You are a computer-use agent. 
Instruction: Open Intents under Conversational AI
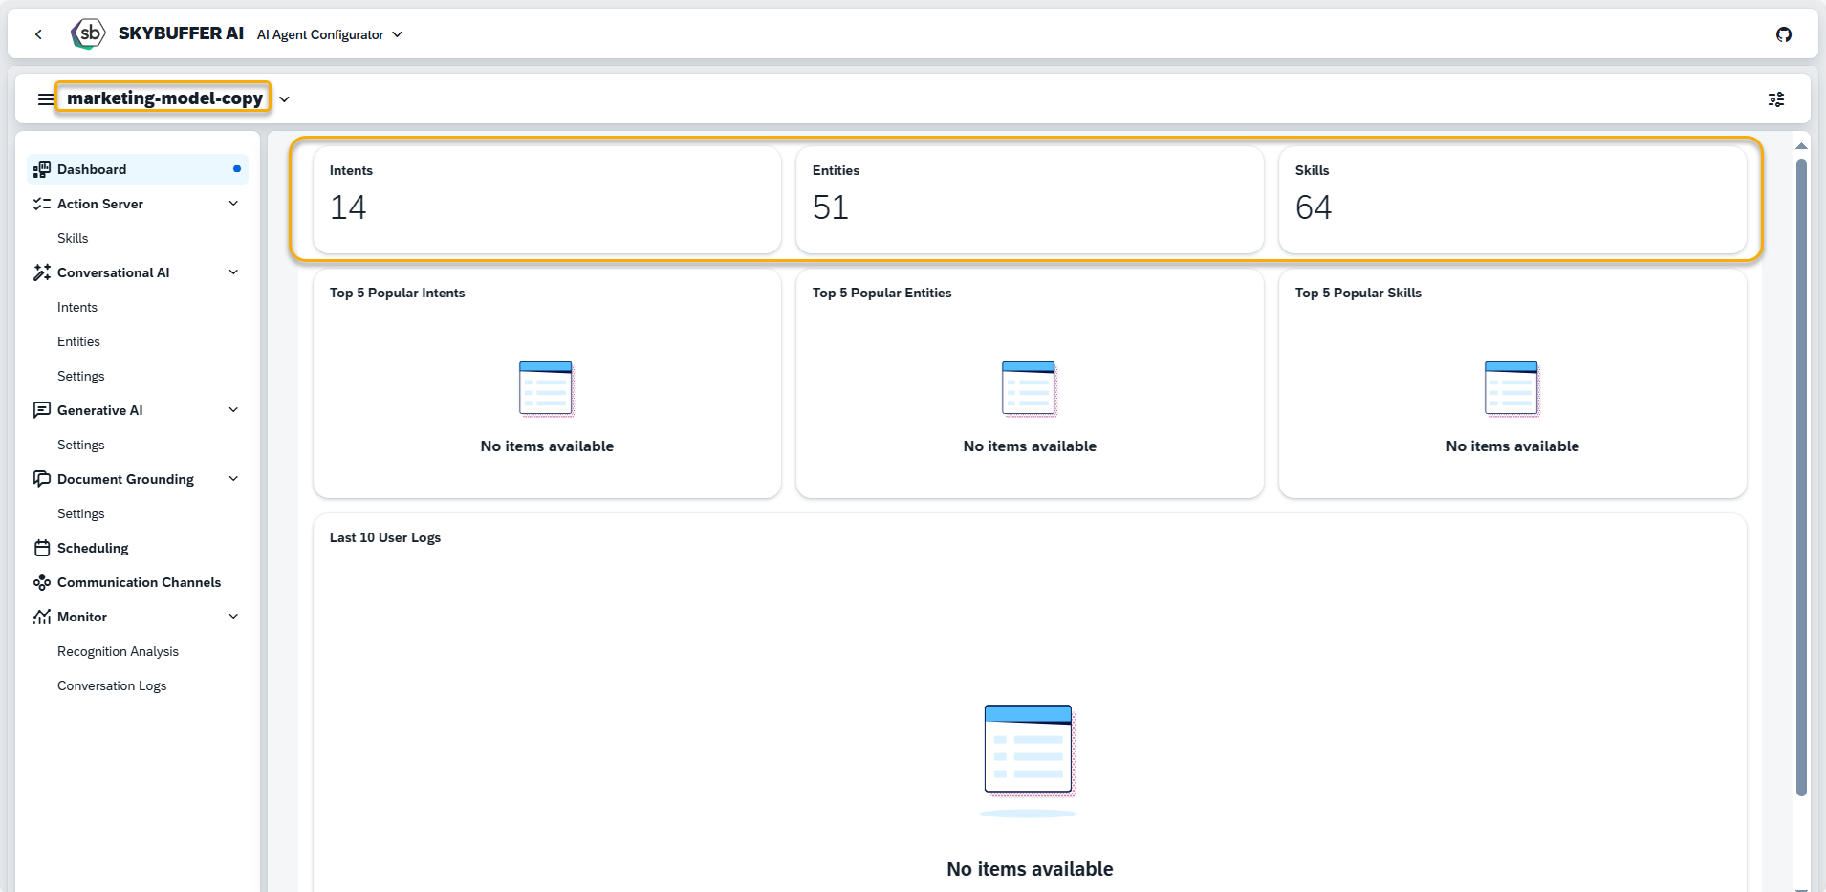click(77, 307)
